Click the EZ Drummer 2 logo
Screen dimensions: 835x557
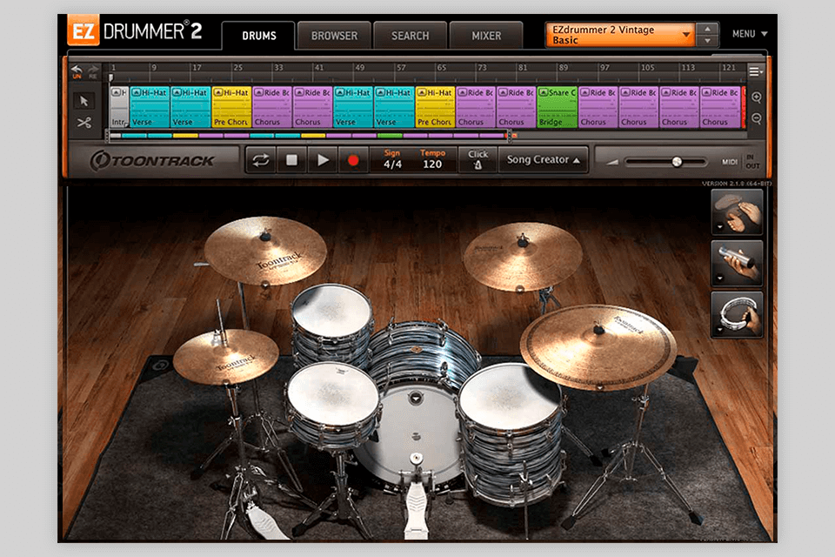pos(135,31)
